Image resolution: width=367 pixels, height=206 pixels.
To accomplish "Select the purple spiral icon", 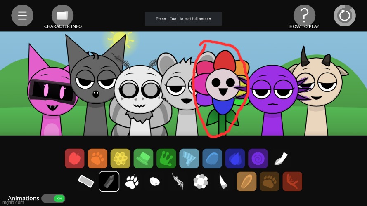I will click(258, 158).
